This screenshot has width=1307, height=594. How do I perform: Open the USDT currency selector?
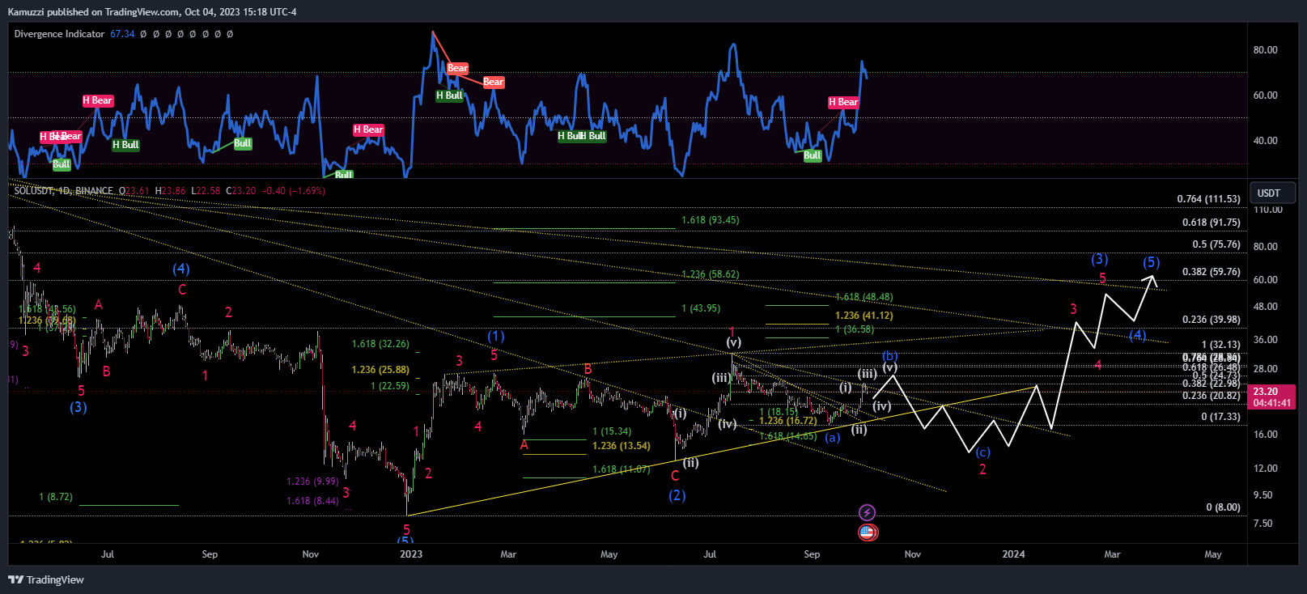tap(1272, 193)
